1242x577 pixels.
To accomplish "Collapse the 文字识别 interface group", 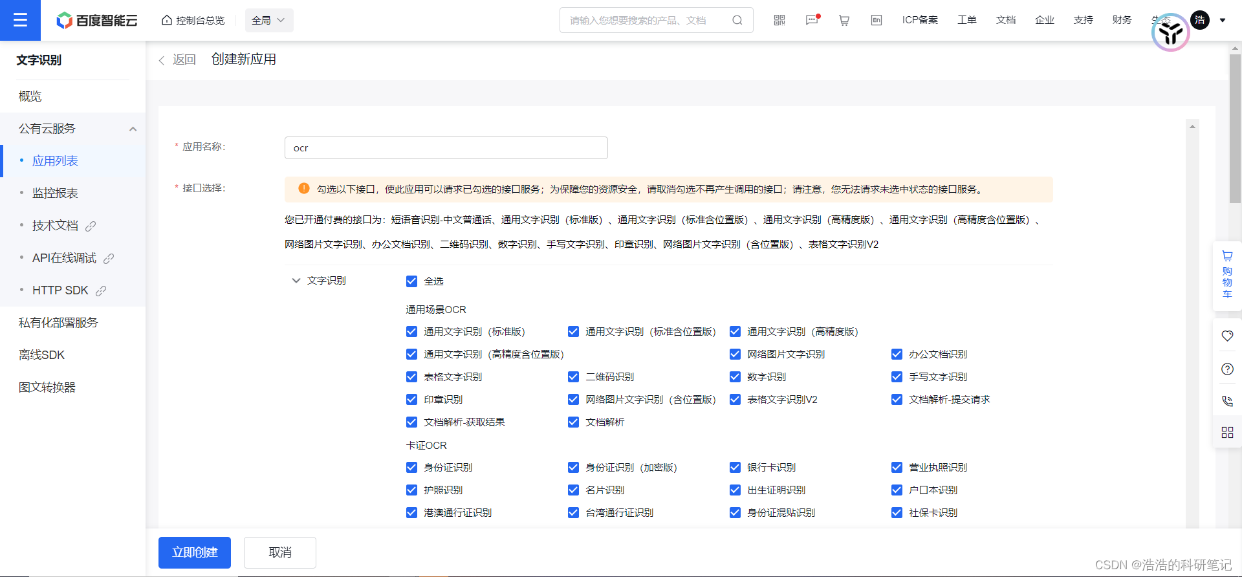I will point(296,281).
